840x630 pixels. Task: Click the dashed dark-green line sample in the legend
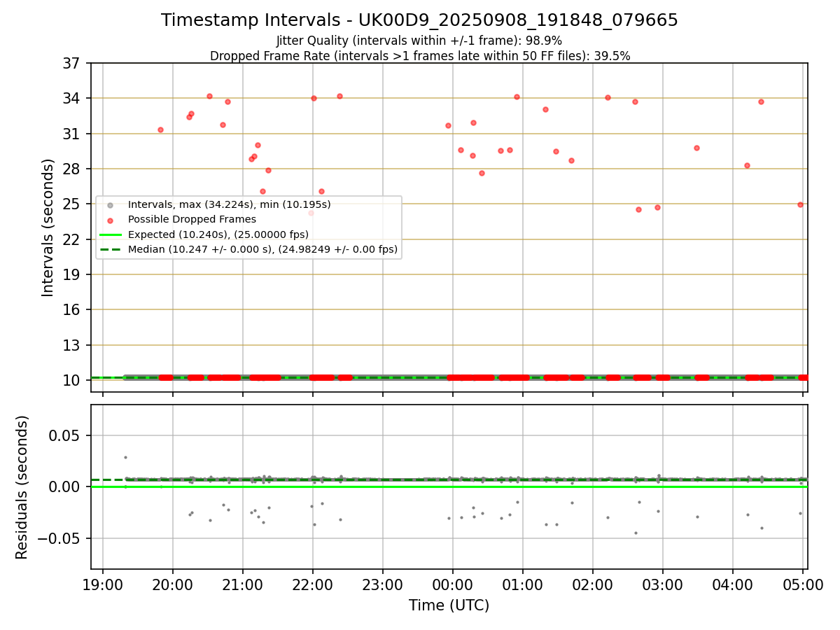109,249
